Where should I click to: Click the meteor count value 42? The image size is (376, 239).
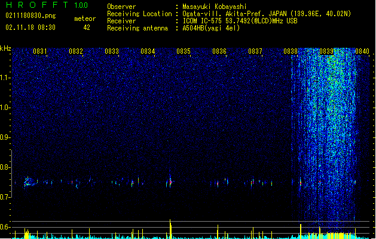87,27
